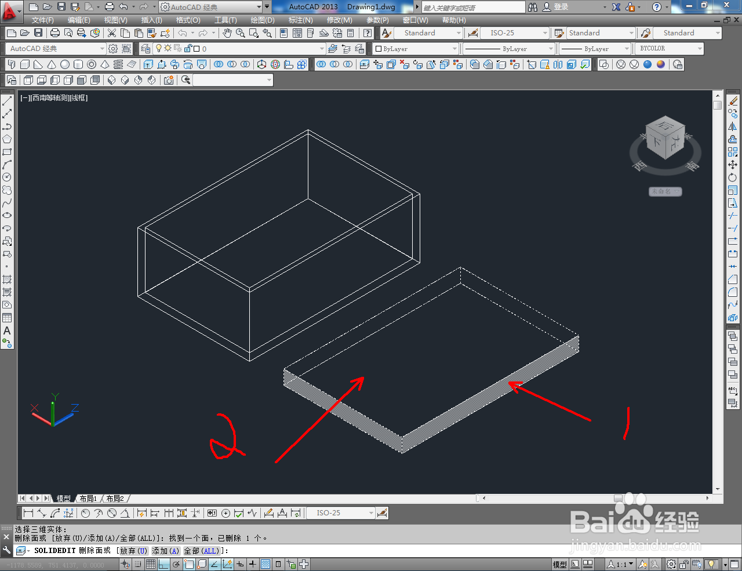The height and width of the screenshot is (571, 742).
Task: Open Workspace Settings gear icon
Action: tap(113, 49)
